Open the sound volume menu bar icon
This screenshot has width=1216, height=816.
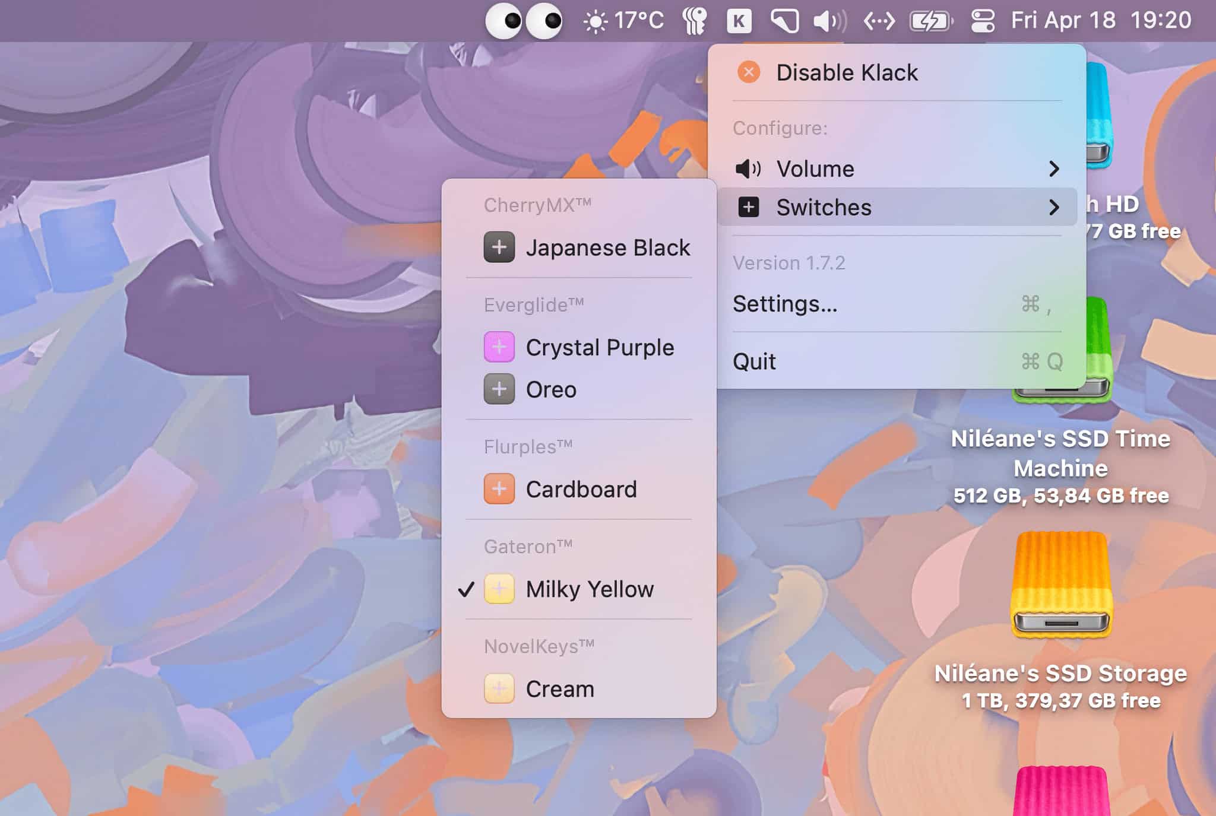tap(830, 21)
